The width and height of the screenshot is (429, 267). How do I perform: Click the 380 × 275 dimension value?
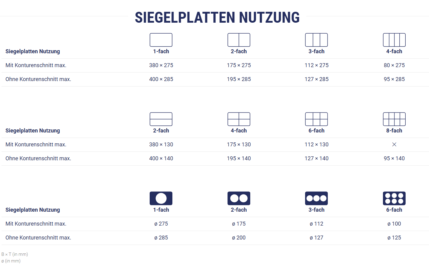pyautogui.click(x=161, y=65)
